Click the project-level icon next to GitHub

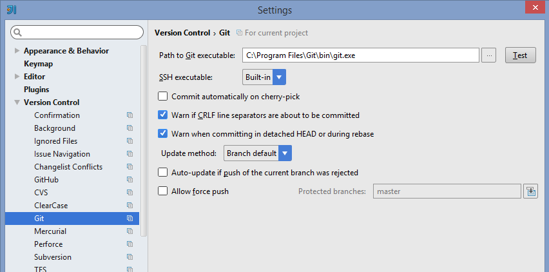pos(130,180)
